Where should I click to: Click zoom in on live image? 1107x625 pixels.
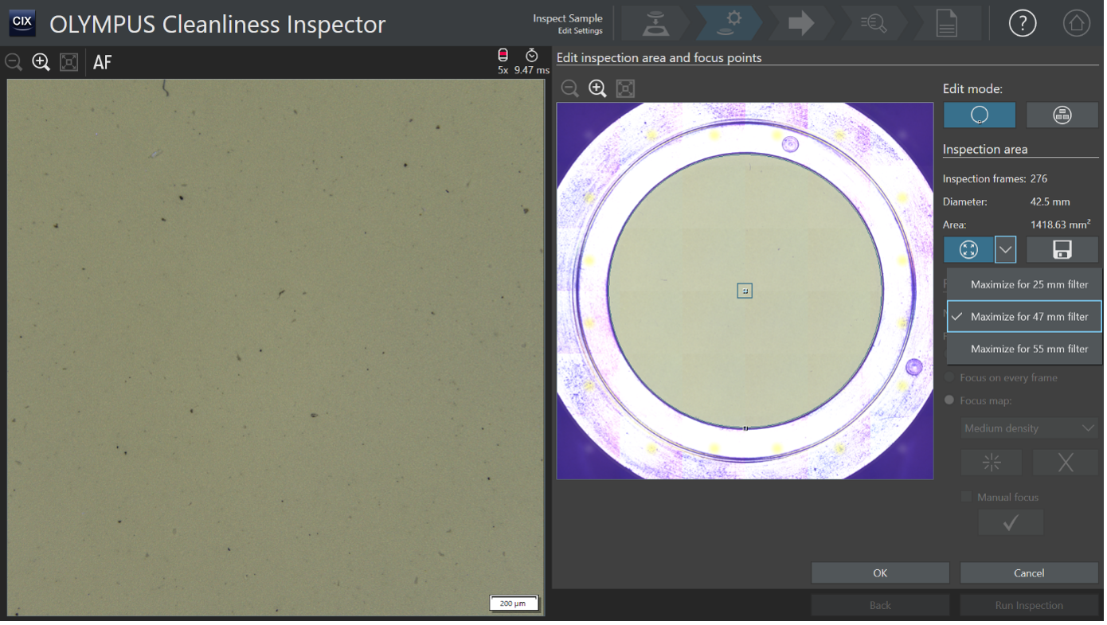41,62
